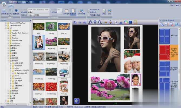Open the color wheel tool

pyautogui.click(x=126, y=22)
